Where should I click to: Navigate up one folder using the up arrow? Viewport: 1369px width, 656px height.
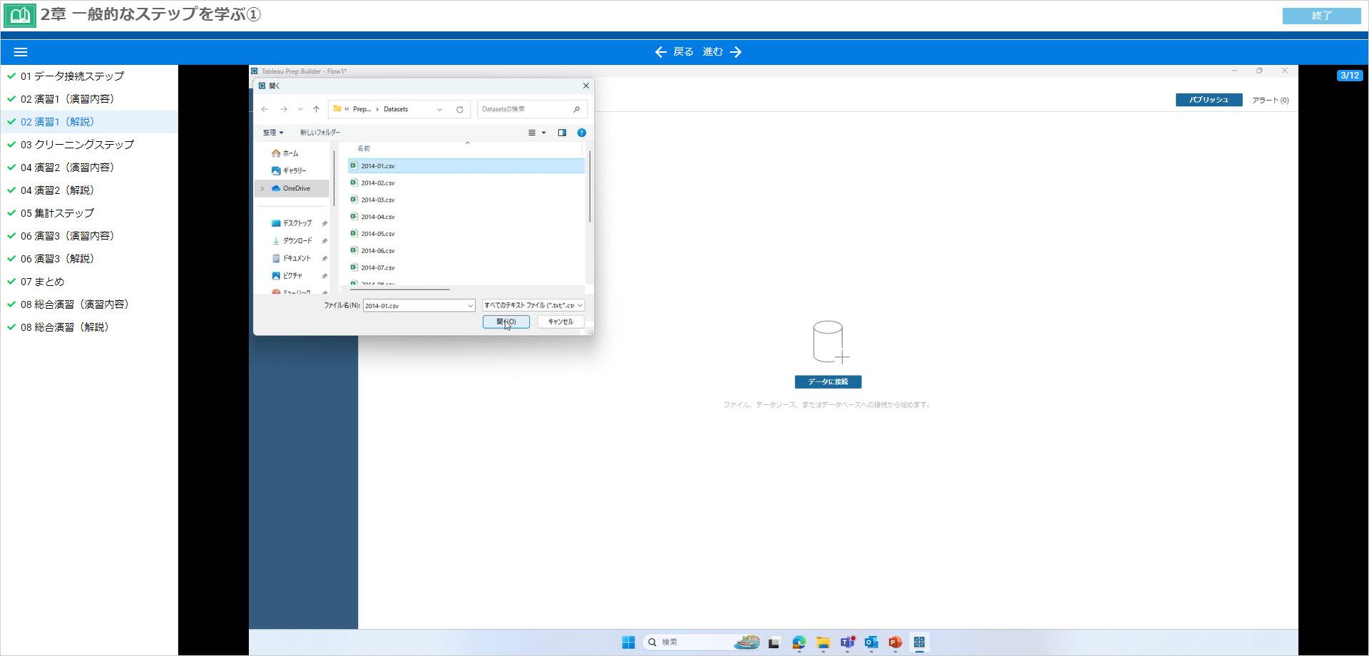click(317, 109)
